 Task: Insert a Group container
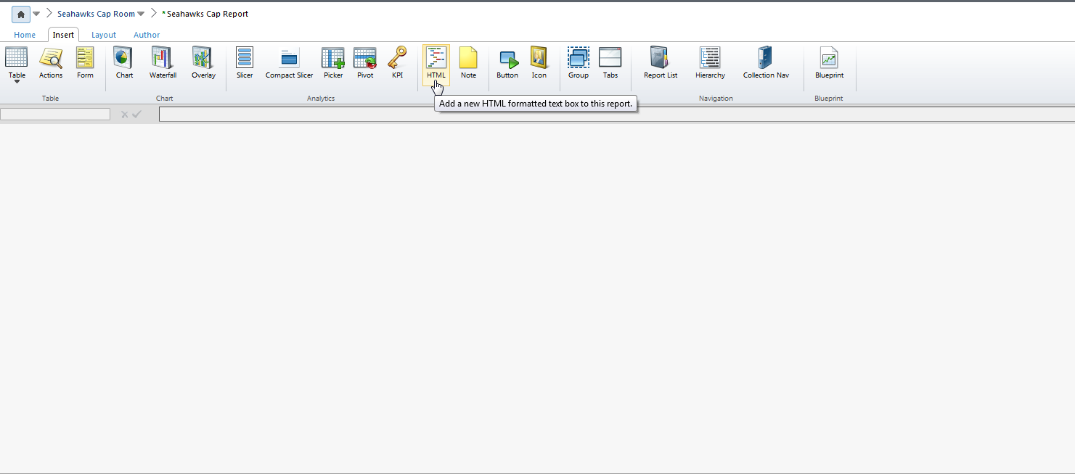[579, 64]
